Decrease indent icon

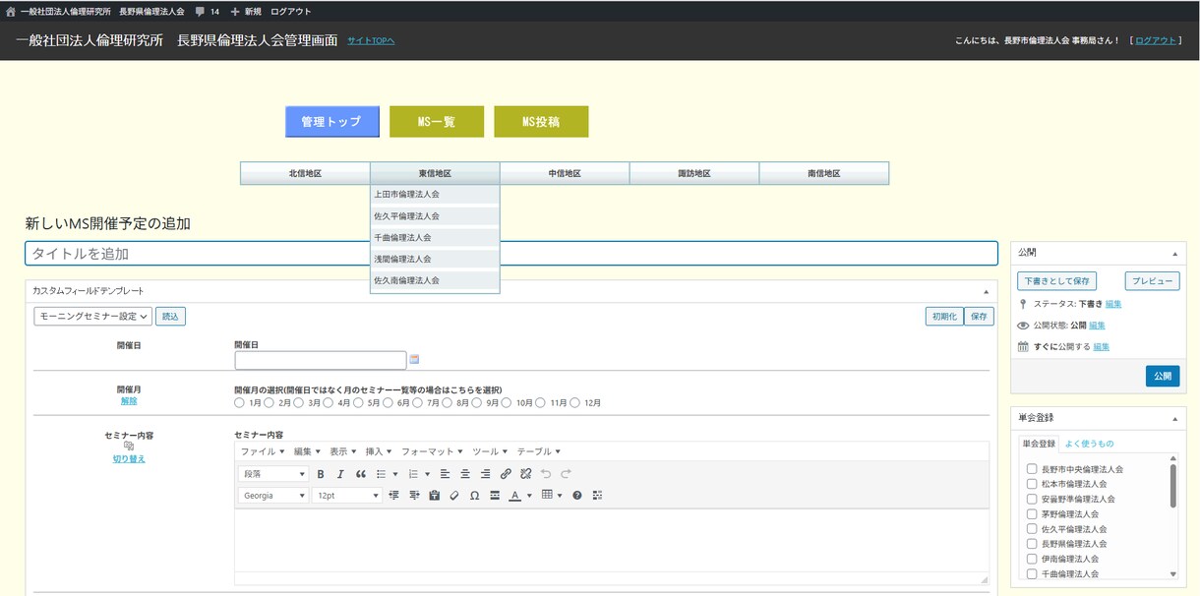click(394, 496)
